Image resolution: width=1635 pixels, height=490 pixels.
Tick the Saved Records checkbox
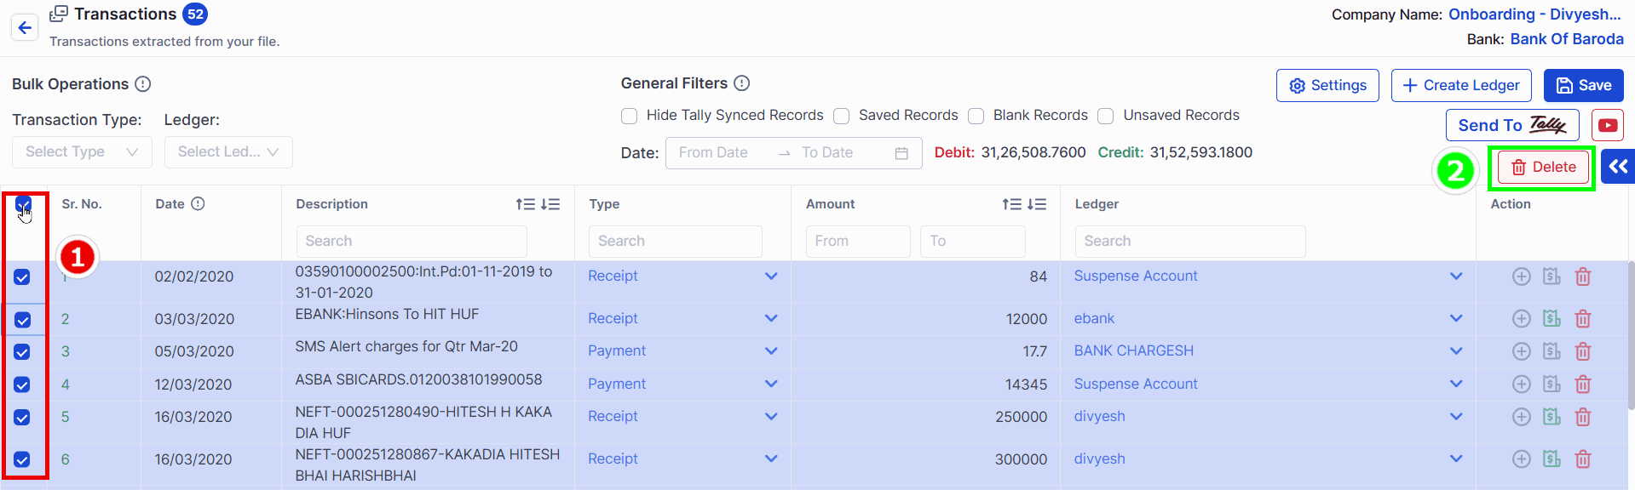coord(842,116)
